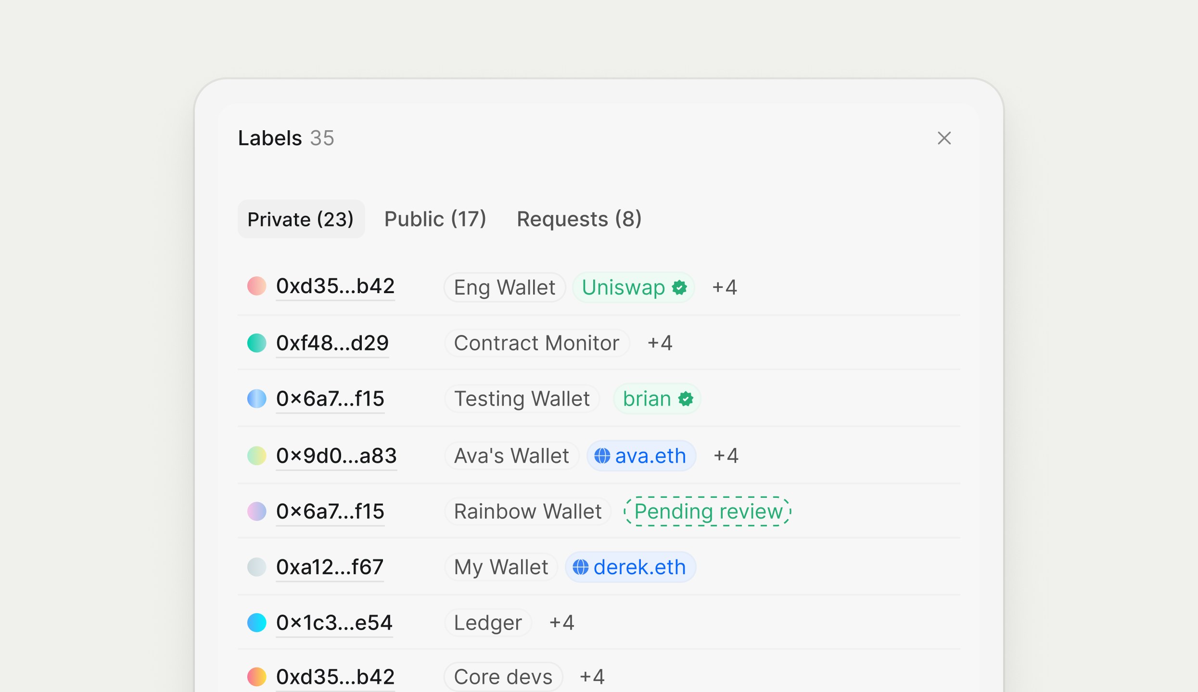This screenshot has width=1198, height=692.
Task: Click the teal avatar beside 0xf48...d29
Action: click(x=257, y=343)
